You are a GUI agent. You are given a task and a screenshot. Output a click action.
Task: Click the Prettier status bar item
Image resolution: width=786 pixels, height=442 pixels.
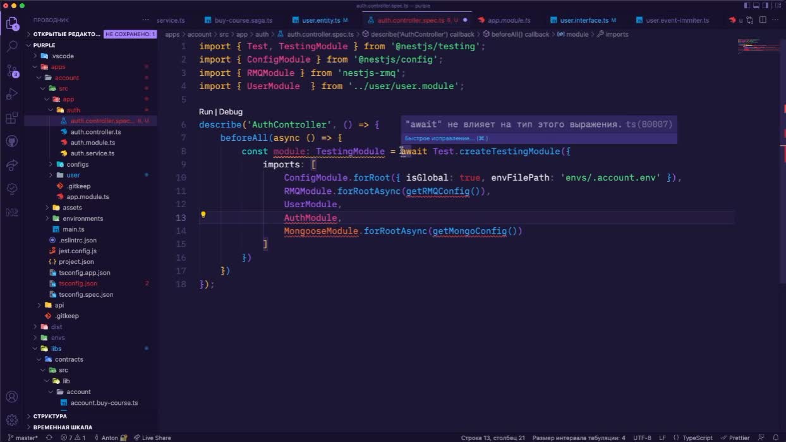735,438
